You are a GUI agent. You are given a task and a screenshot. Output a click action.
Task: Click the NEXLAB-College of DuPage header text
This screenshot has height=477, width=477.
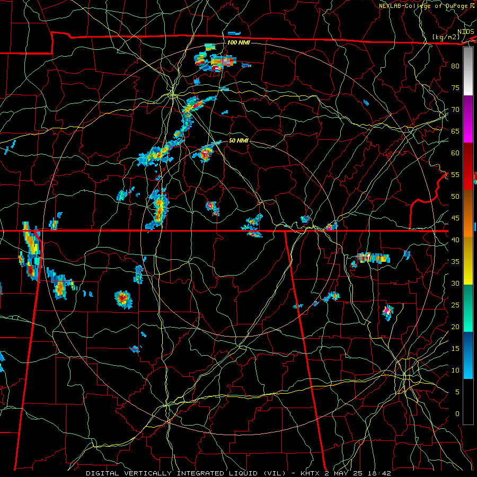423,6
